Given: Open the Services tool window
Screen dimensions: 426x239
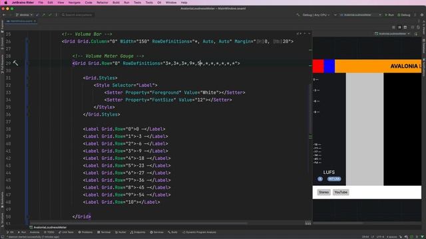Looking at the screenshot, I should 157,232.
